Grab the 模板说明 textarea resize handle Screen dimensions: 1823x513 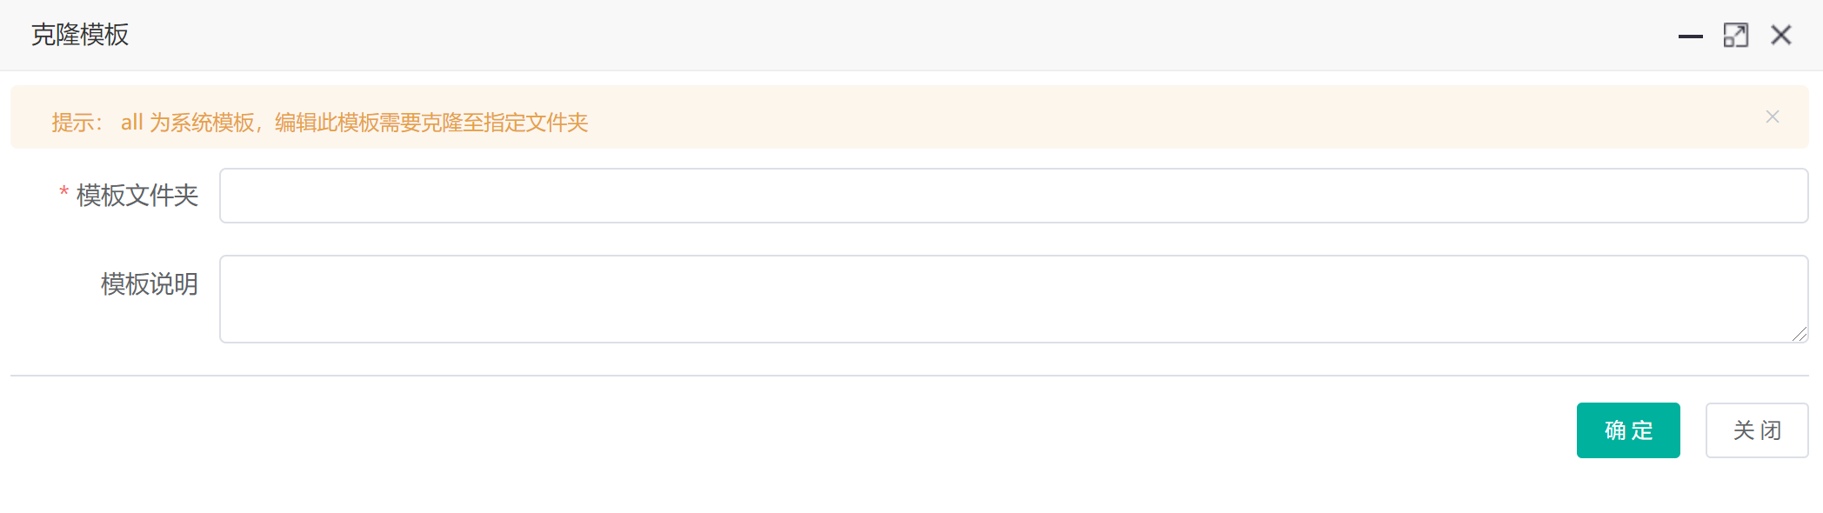point(1800,334)
